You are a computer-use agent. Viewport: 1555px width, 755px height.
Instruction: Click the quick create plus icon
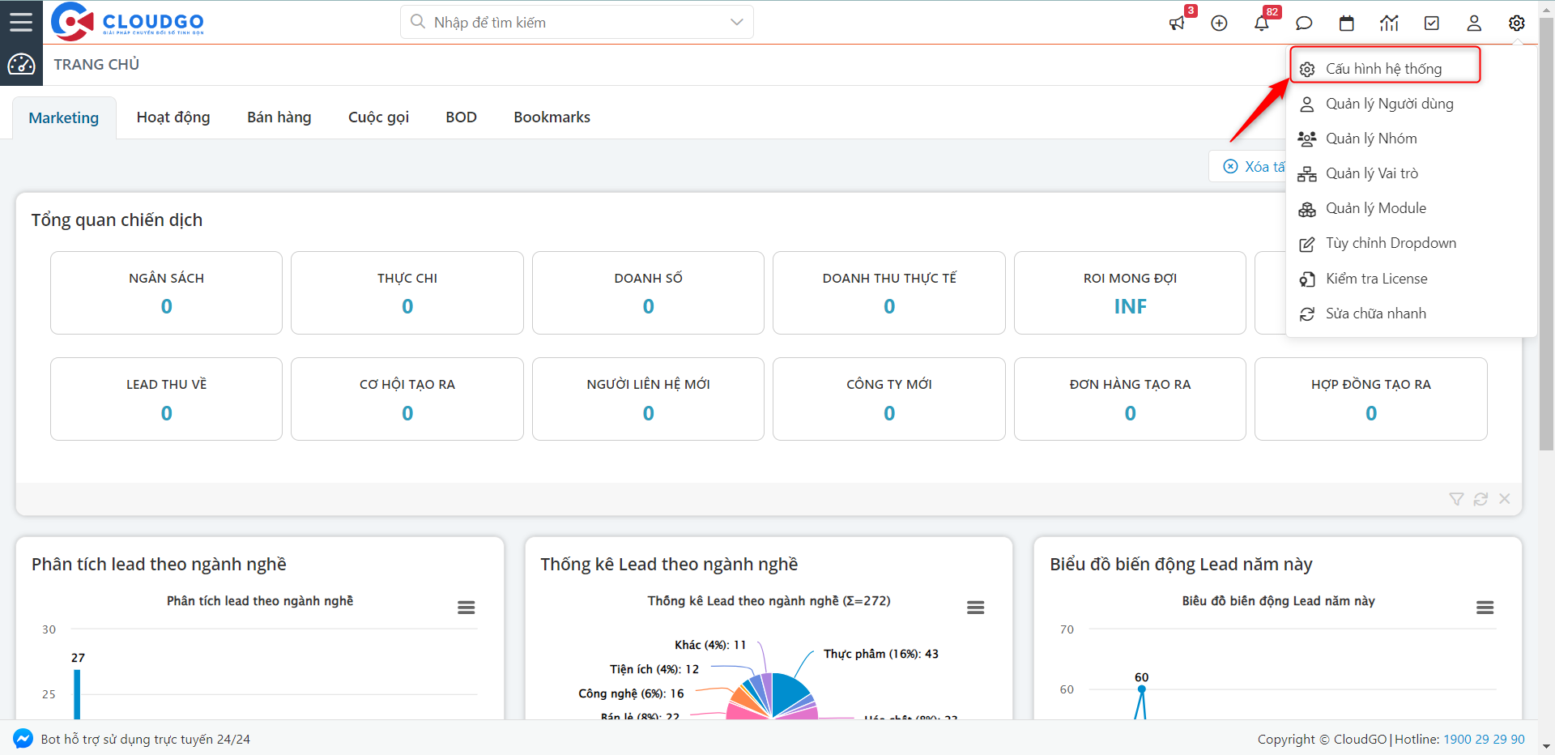click(x=1219, y=23)
